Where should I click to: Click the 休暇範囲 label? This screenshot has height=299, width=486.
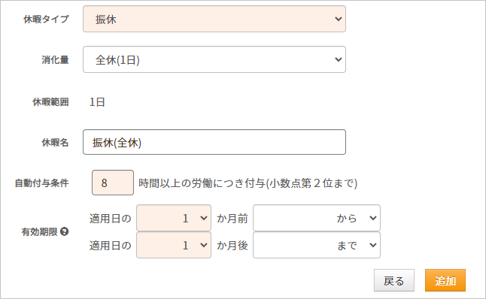pyautogui.click(x=50, y=102)
